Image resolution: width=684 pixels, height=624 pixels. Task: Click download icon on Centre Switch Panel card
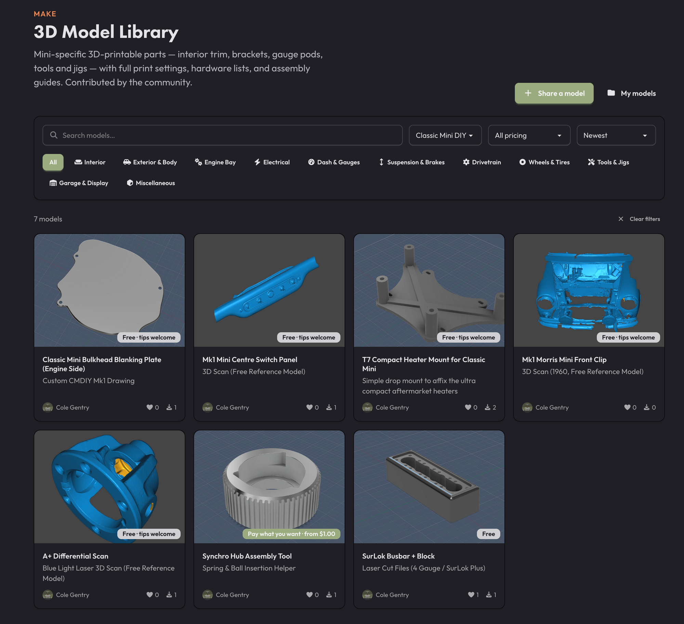point(329,407)
